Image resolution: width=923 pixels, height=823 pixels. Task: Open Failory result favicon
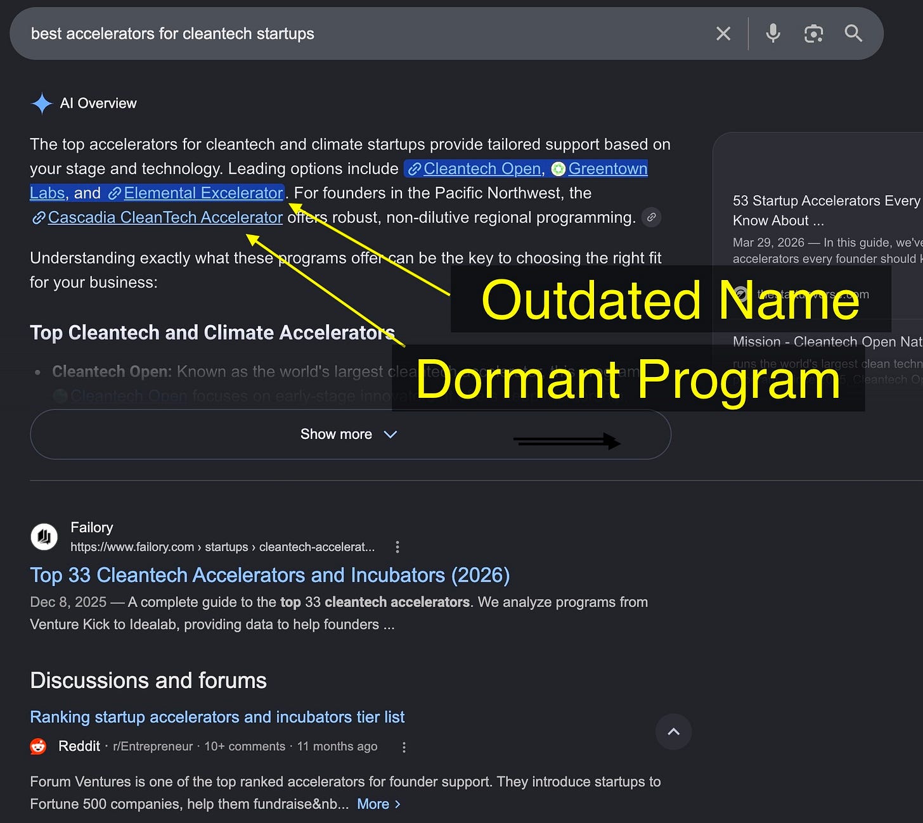pos(44,537)
